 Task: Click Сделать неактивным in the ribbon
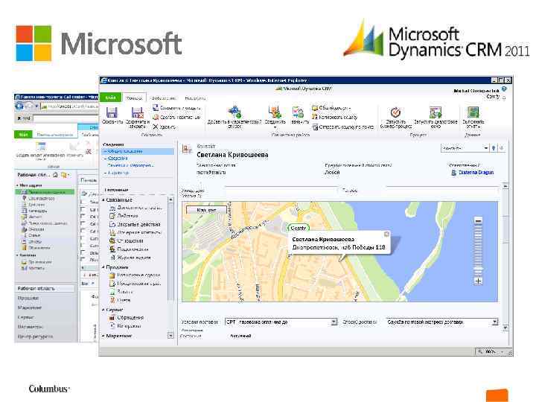[x=176, y=117]
